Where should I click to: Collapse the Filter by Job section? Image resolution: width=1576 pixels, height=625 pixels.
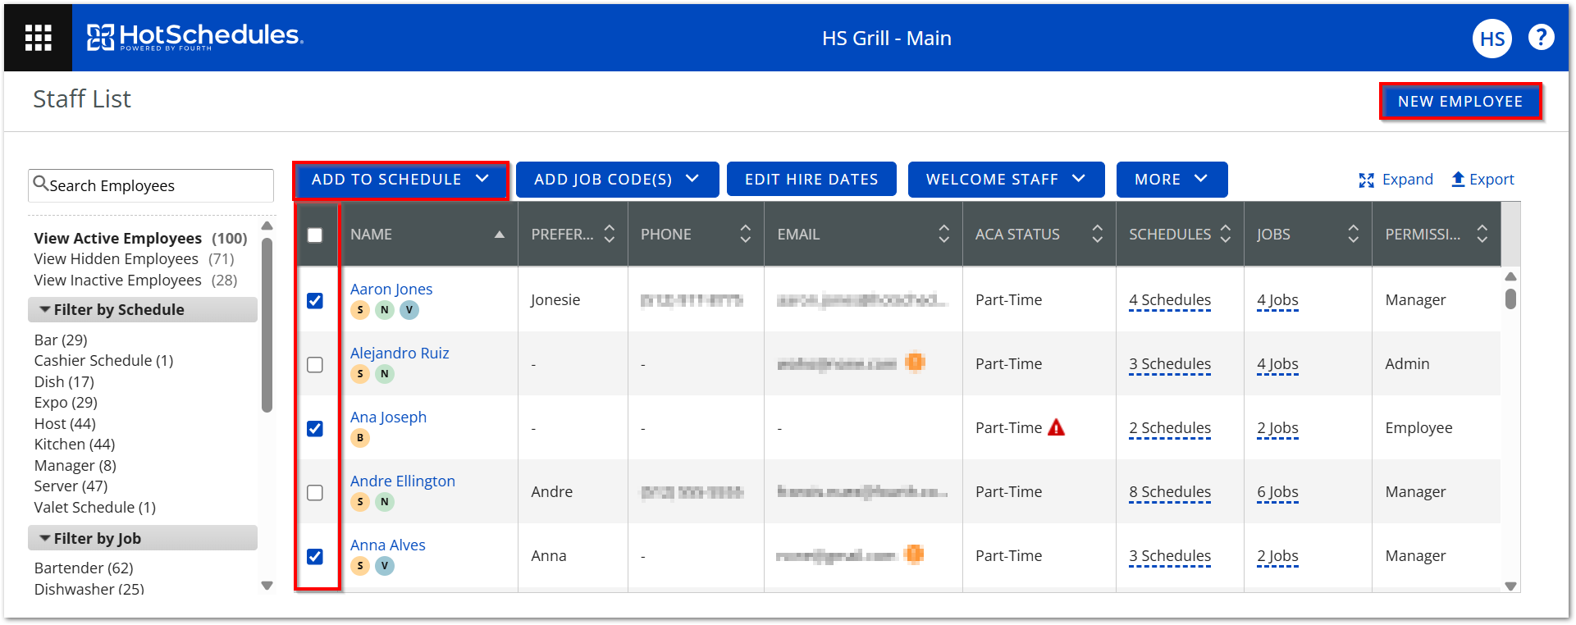(x=143, y=538)
